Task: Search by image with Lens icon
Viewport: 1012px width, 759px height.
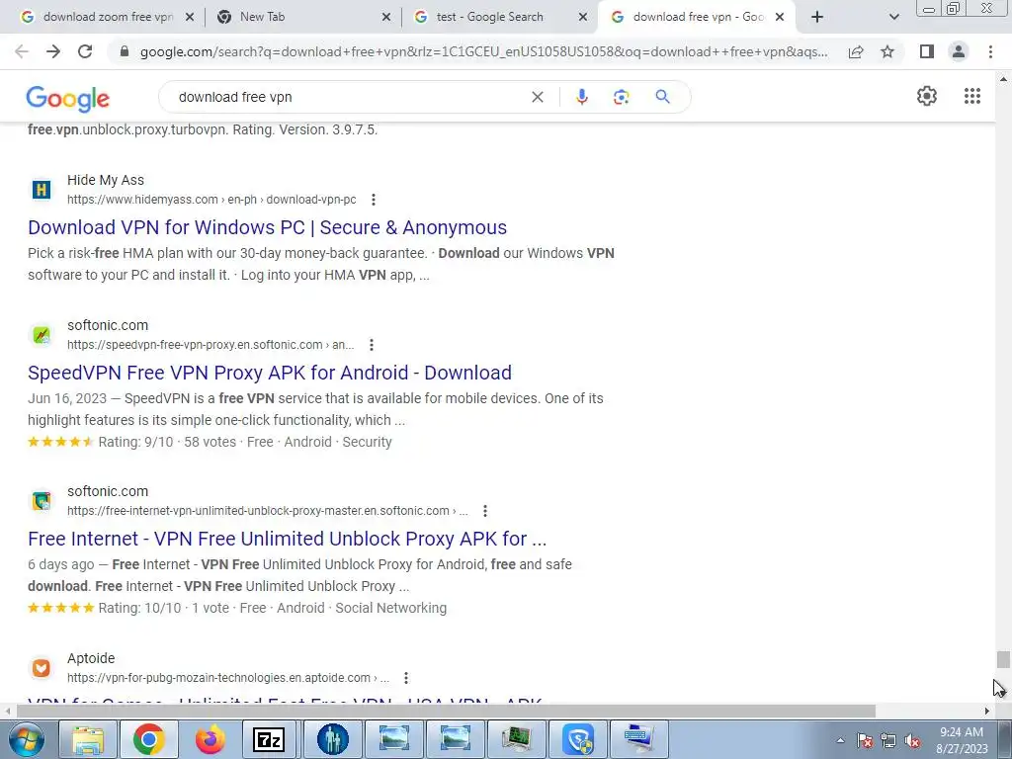Action: (x=621, y=97)
